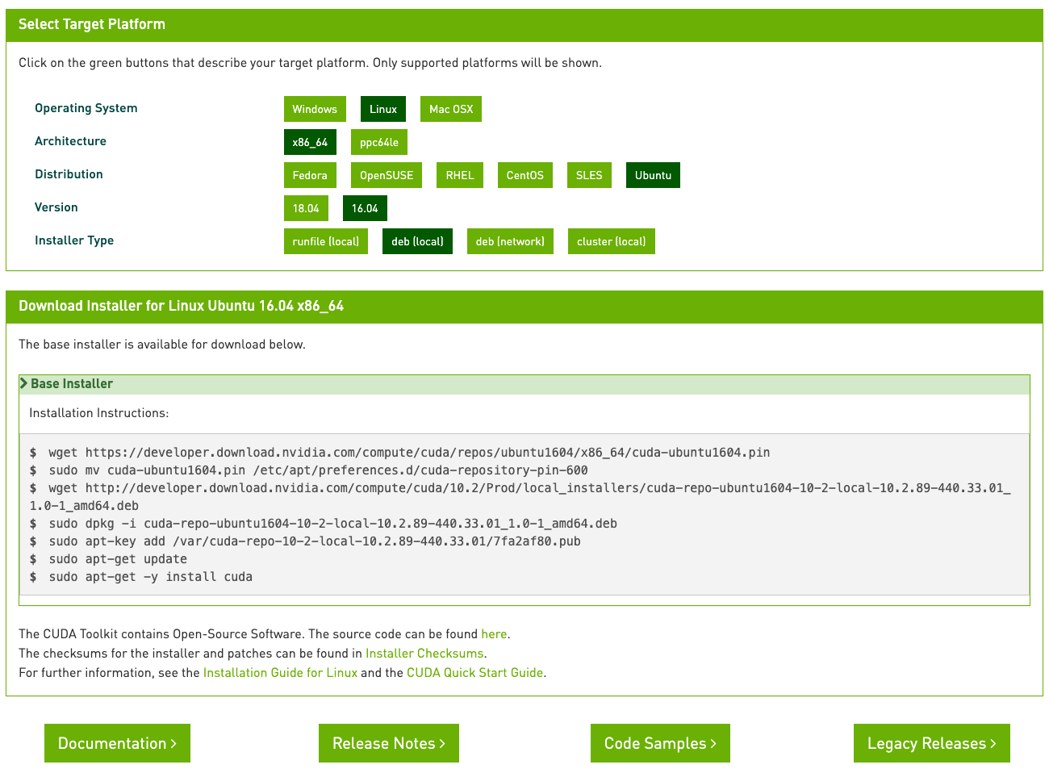Open CUDA Quick Start Guide link
The height and width of the screenshot is (773, 1049).
(474, 673)
